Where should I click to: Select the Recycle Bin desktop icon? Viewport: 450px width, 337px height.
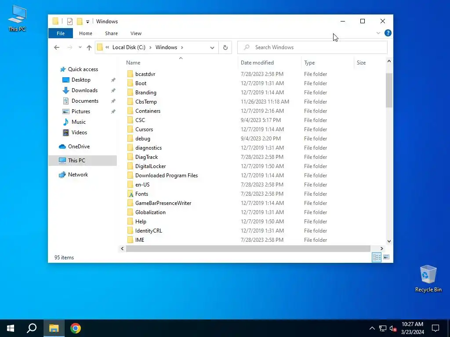[x=428, y=279]
